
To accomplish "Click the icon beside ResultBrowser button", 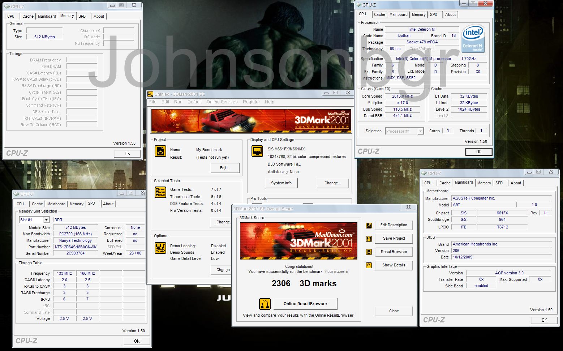I will [369, 252].
